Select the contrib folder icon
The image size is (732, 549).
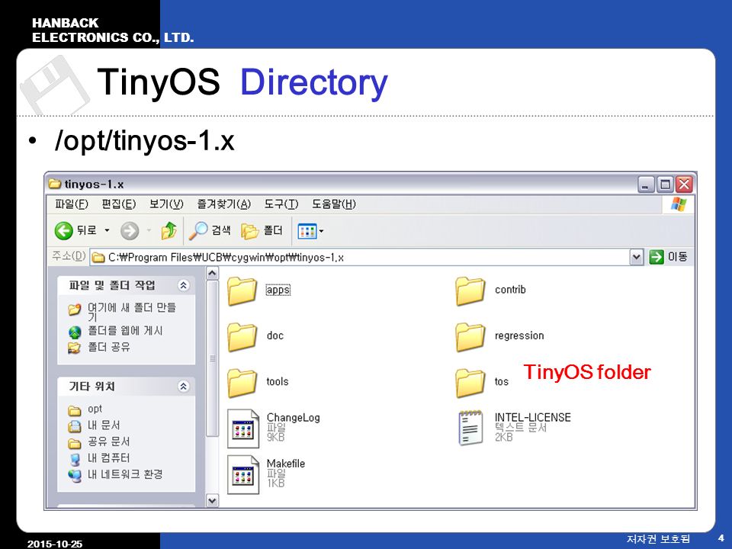tap(470, 291)
